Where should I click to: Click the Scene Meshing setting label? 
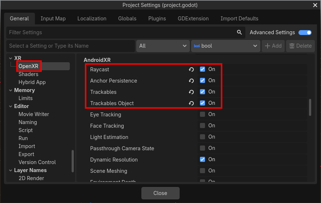point(108,171)
